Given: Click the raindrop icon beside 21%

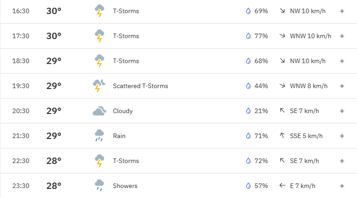Looking at the screenshot, I should coord(248,111).
